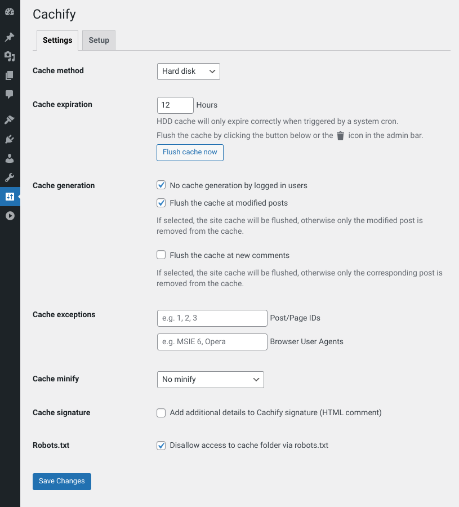
Task: Open the Media library icon
Action: coord(10,56)
